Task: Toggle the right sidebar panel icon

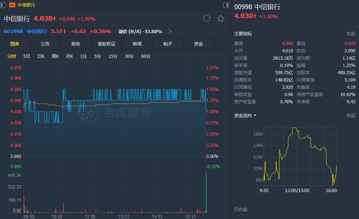Action: (226, 5)
